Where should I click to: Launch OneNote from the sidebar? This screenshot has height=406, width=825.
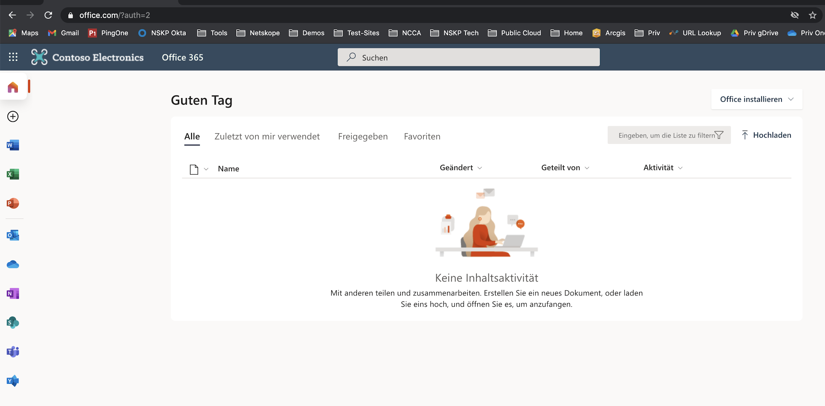pos(13,293)
